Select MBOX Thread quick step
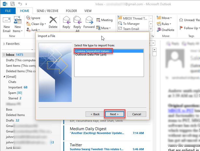The height and width of the screenshot is (151, 200). 133,18
